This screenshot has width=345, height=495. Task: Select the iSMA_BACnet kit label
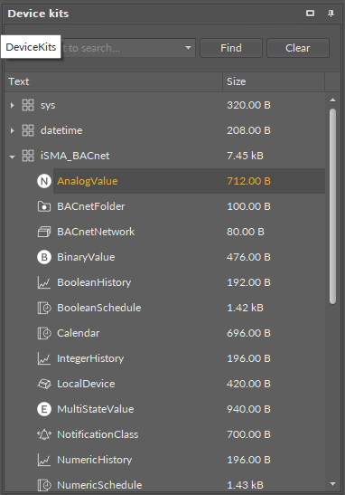(x=75, y=156)
